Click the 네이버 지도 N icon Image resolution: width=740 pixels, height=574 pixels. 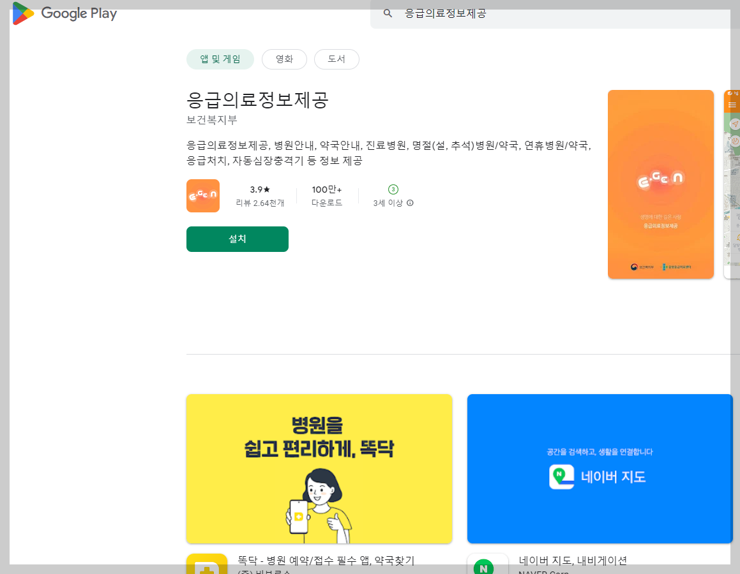pyautogui.click(x=487, y=566)
